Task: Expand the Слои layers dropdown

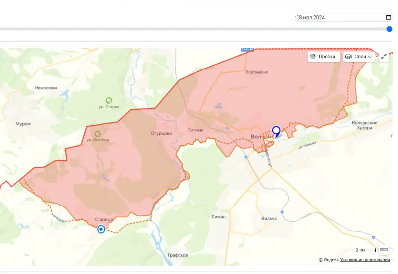Action: click(x=359, y=57)
